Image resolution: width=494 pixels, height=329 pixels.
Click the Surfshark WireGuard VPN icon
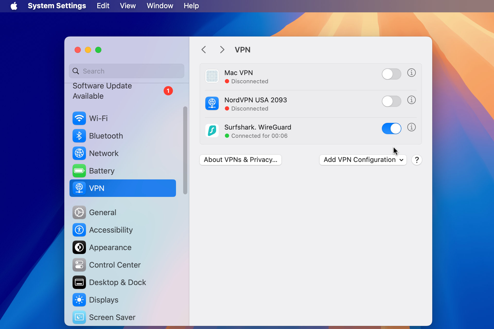(213, 131)
